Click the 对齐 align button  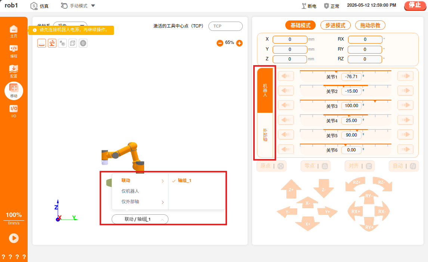360,166
